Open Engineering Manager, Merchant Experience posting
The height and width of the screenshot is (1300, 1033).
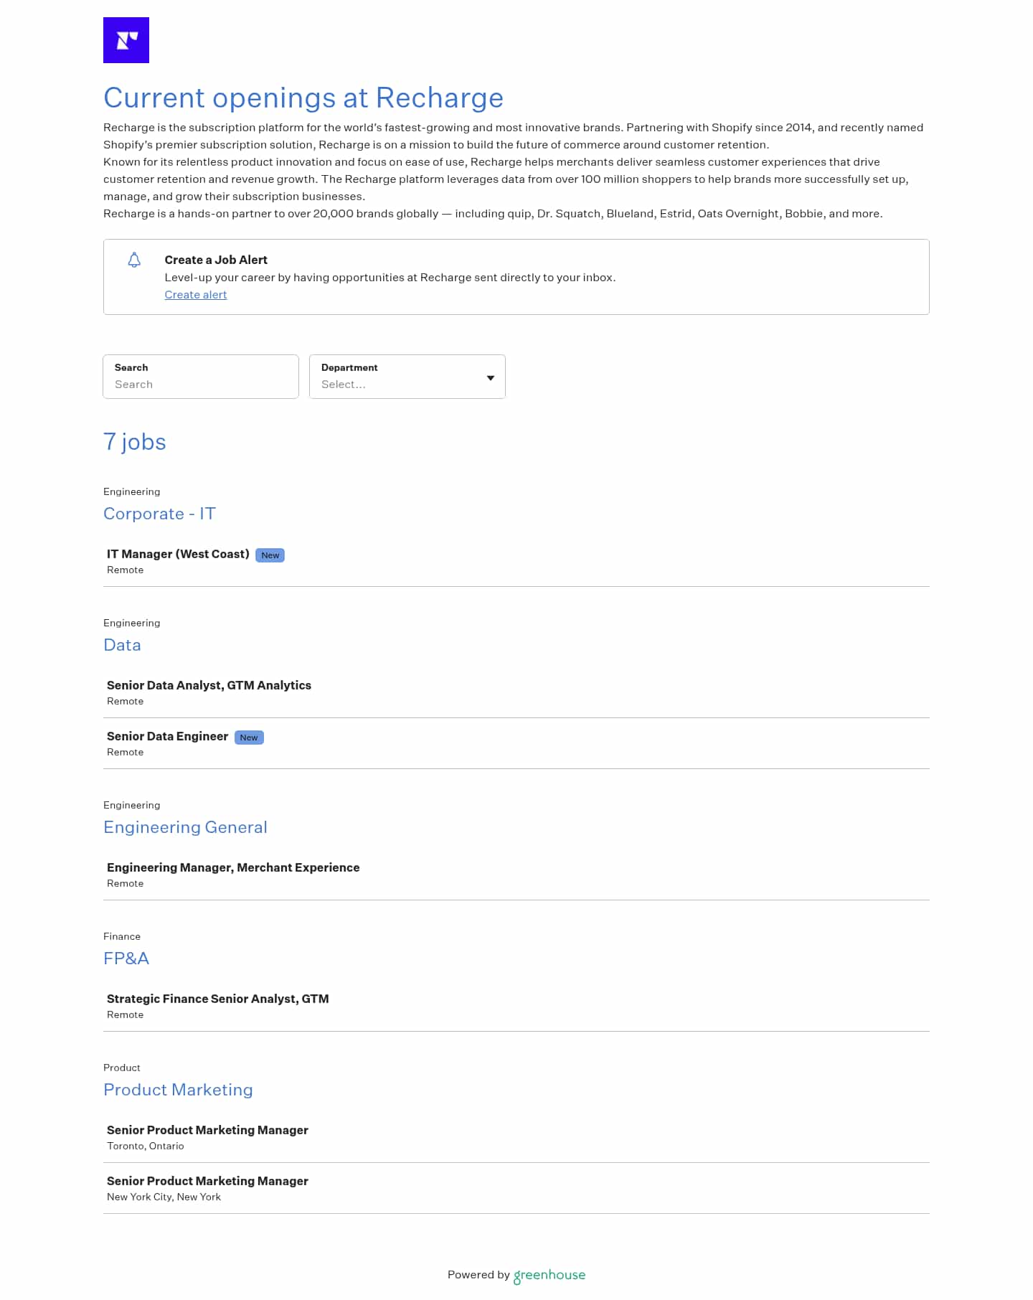233,868
